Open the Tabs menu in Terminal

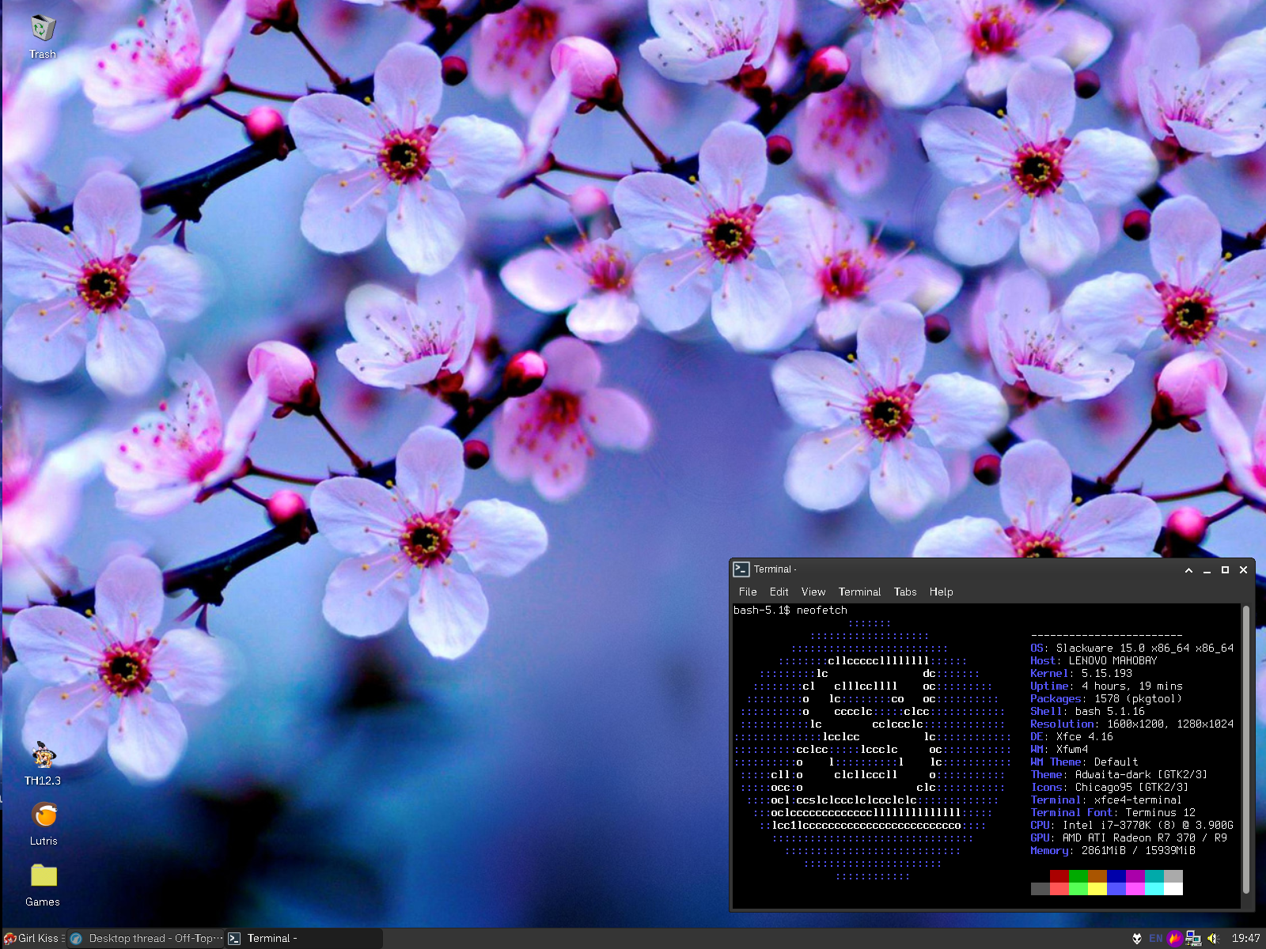click(905, 592)
